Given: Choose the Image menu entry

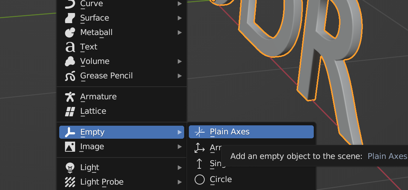Looking at the screenshot, I should point(92,147).
